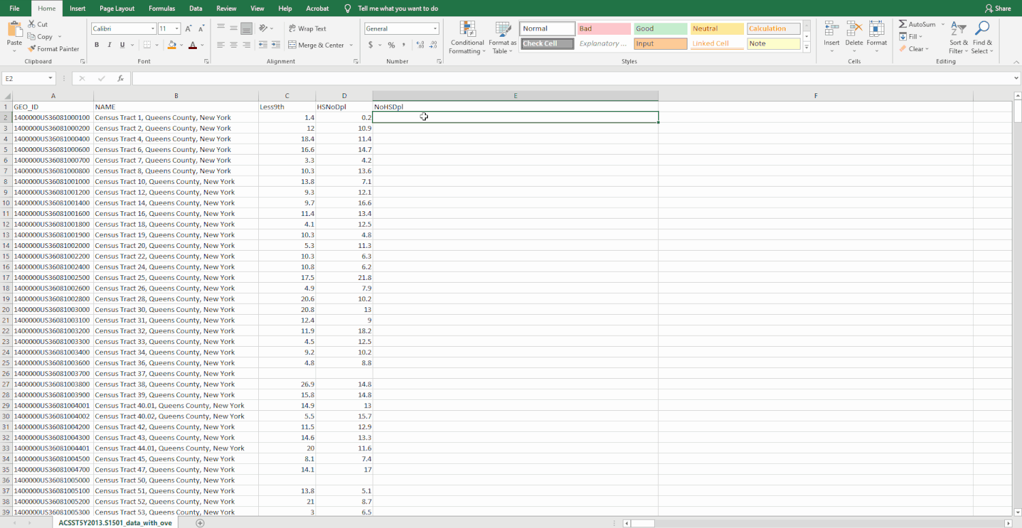Click the Increase Decimal icon

[x=420, y=45]
